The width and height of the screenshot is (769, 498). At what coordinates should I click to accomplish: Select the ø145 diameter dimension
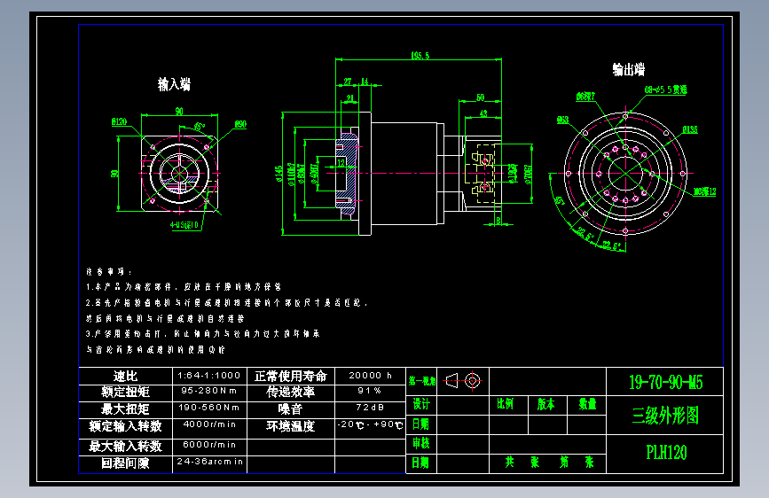(279, 174)
